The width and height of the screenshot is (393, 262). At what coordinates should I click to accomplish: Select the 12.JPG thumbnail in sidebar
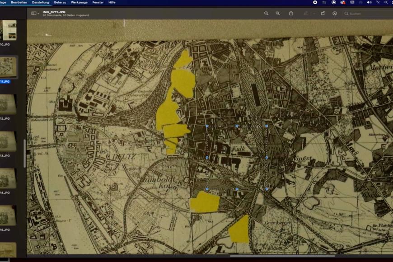8,104
